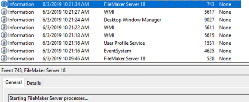Click the Desktop Window Manager source
The height and width of the screenshot is (102, 249).
(x=132, y=20)
